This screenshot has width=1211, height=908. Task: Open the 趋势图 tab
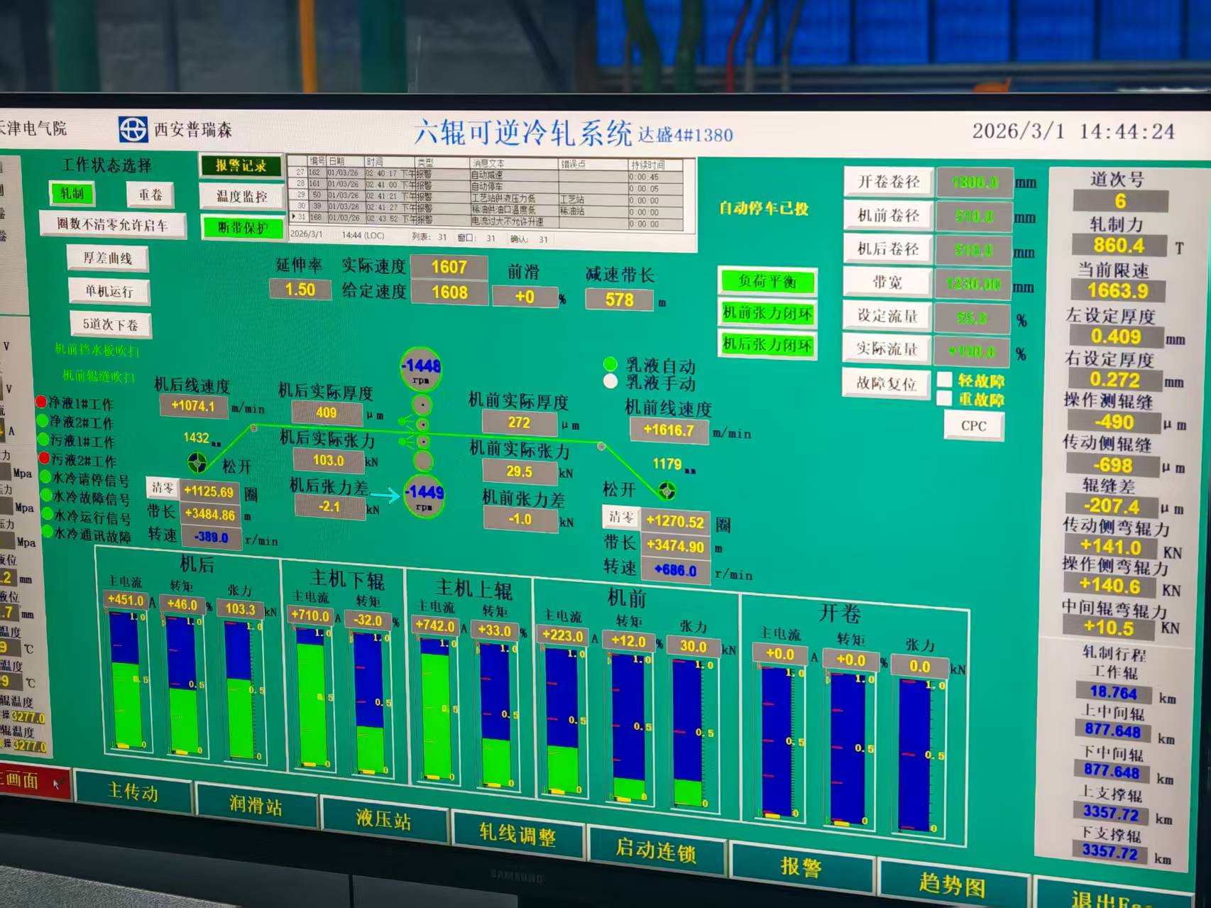952,884
